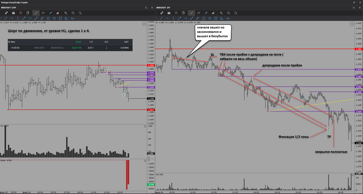Image resolution: width=363 pixels, height=194 pixels.
Task: Select horizontal ray arrow in 1M panel
Action: coord(186,18)
